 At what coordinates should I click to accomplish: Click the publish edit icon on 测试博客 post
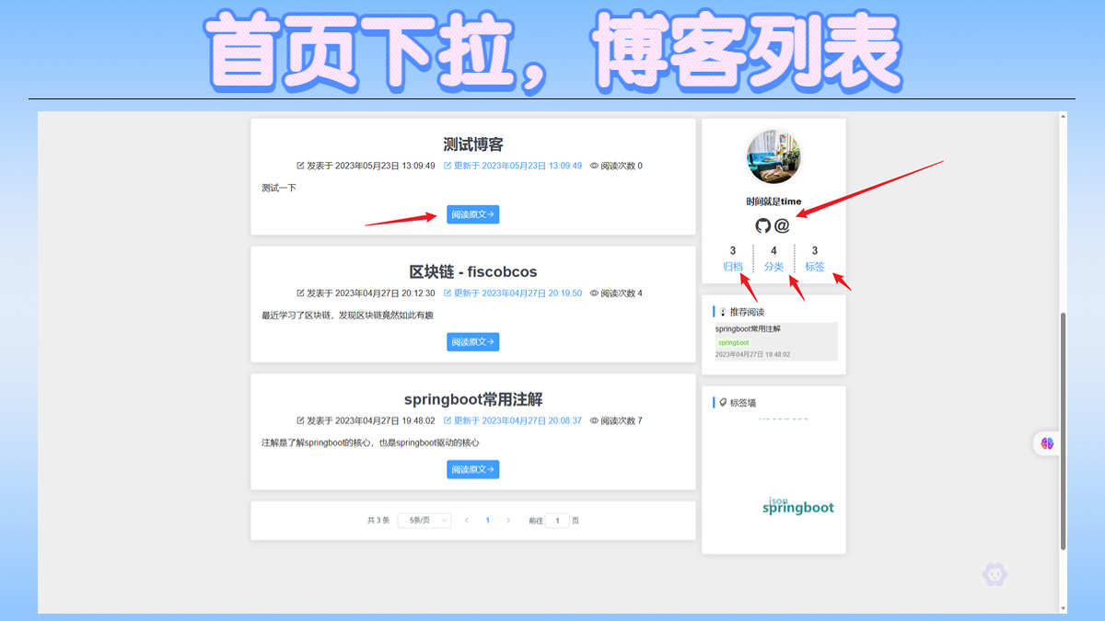click(x=300, y=166)
